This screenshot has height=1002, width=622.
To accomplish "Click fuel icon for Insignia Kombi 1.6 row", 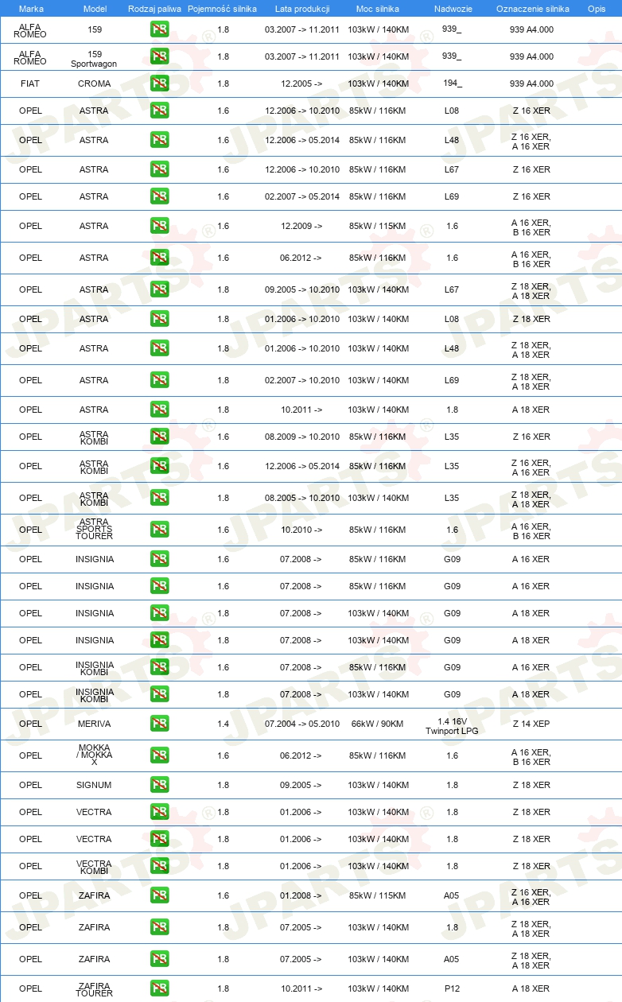I will point(160,667).
